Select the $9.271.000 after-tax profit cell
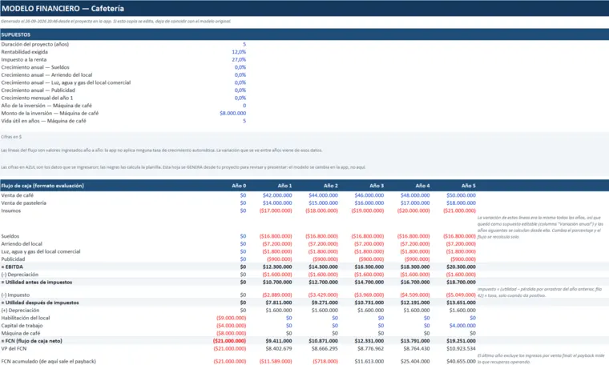The height and width of the screenshot is (365, 609). 325,303
